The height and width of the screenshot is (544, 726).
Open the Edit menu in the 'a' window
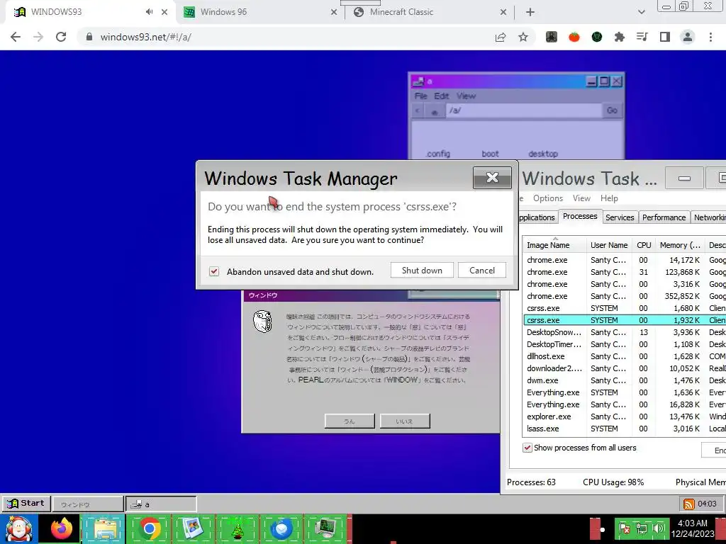coord(441,96)
